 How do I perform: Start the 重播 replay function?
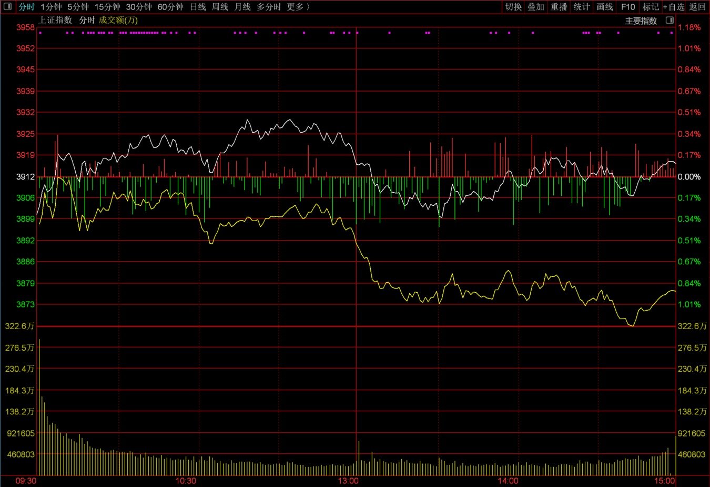coord(559,7)
